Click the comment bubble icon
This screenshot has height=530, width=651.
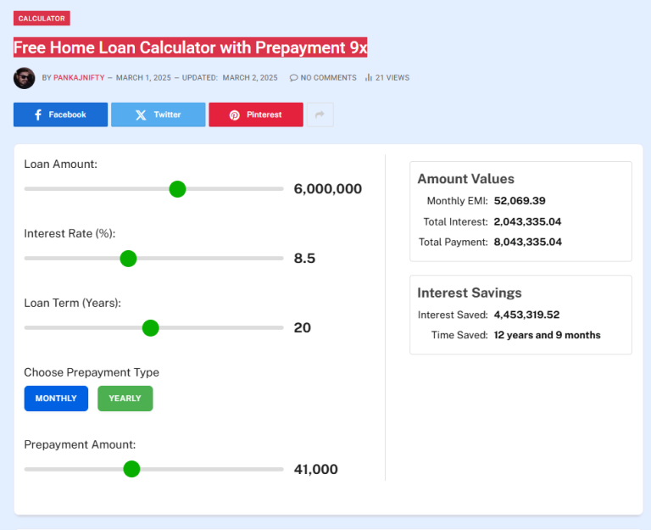(293, 78)
